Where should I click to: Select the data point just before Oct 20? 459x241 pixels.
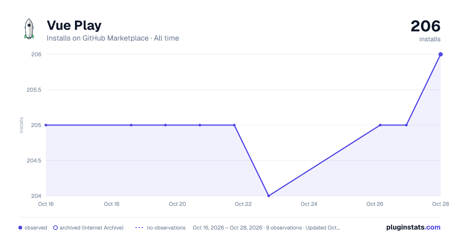tap(165, 125)
